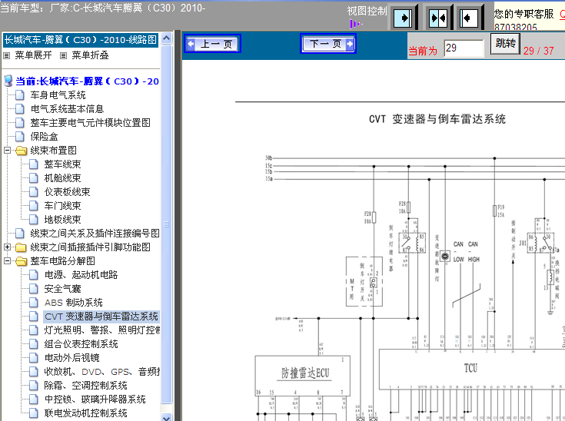
Task: Open 组合仪表控制系统 page
Action: [x=81, y=344]
